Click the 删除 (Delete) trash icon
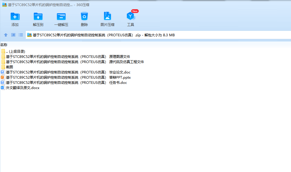This screenshot has height=172, width=291. click(x=84, y=16)
